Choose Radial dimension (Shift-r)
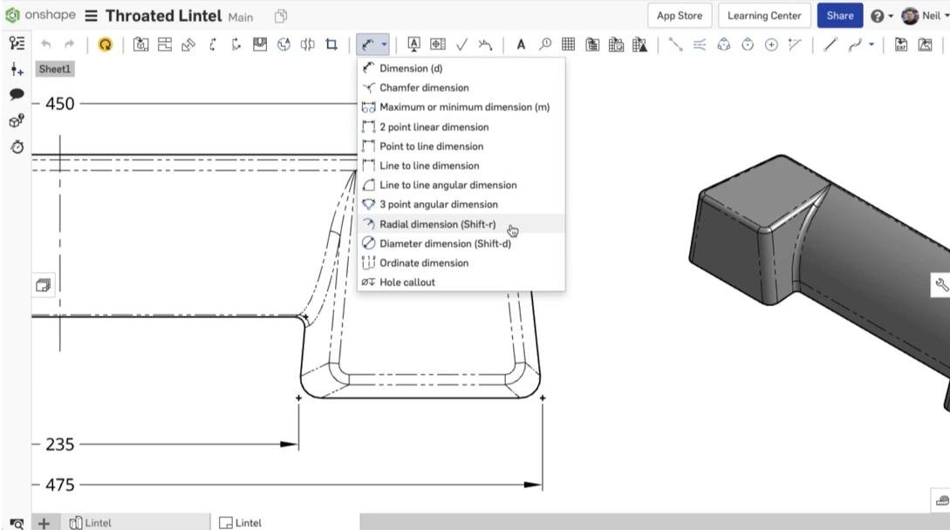Viewport: 950px width, 530px height. click(437, 224)
